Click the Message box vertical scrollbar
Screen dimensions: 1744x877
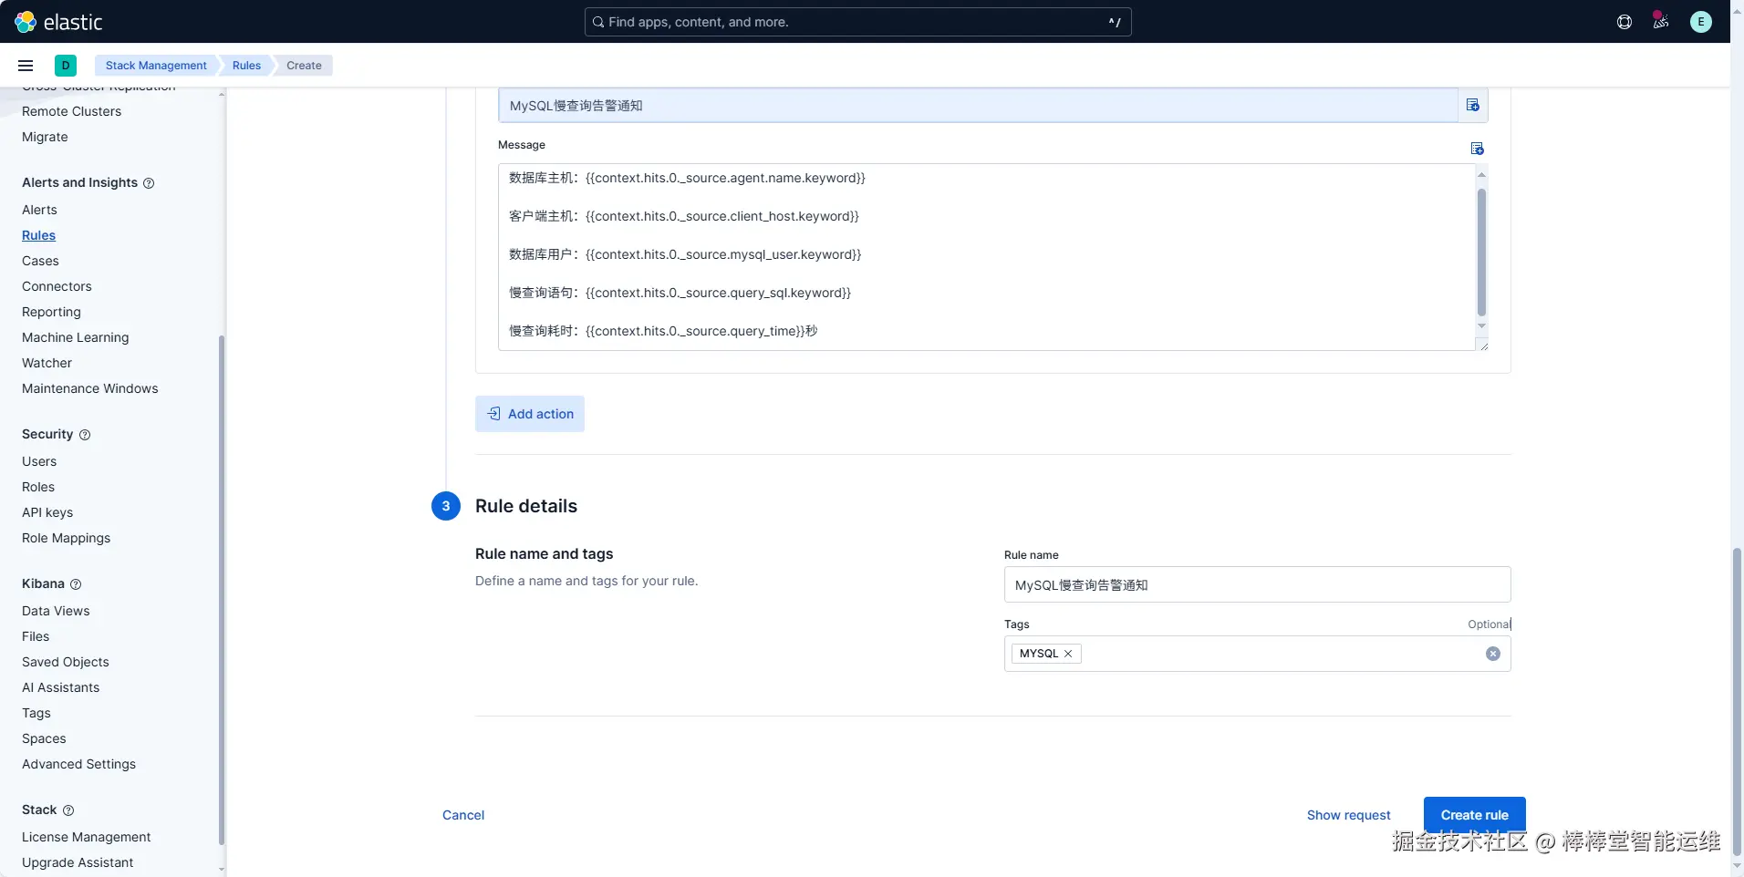1481,252
